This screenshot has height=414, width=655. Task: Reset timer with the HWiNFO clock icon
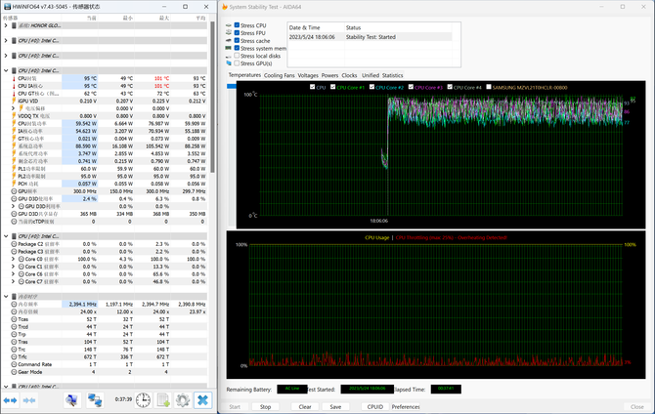143,400
